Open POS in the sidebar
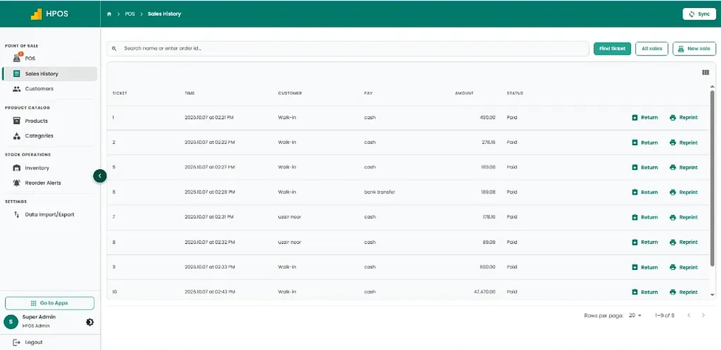The height and width of the screenshot is (350, 721). [30, 59]
